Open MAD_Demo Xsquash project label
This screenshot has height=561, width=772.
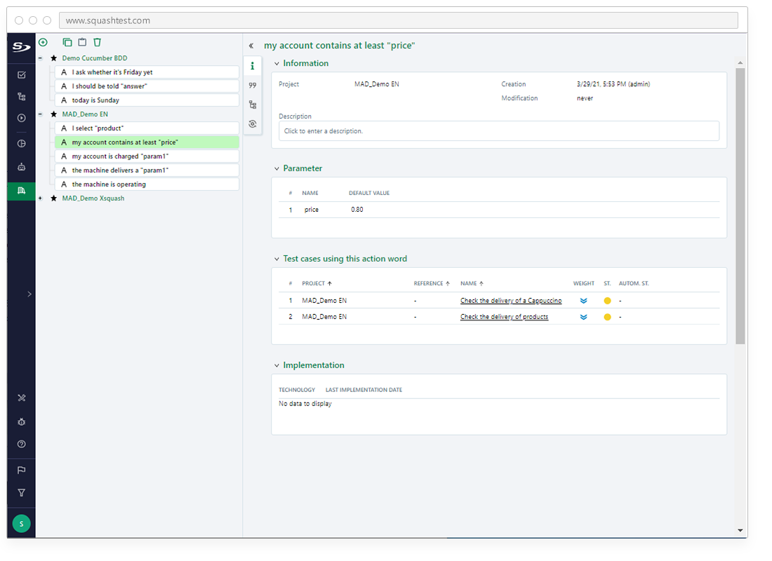[93, 198]
